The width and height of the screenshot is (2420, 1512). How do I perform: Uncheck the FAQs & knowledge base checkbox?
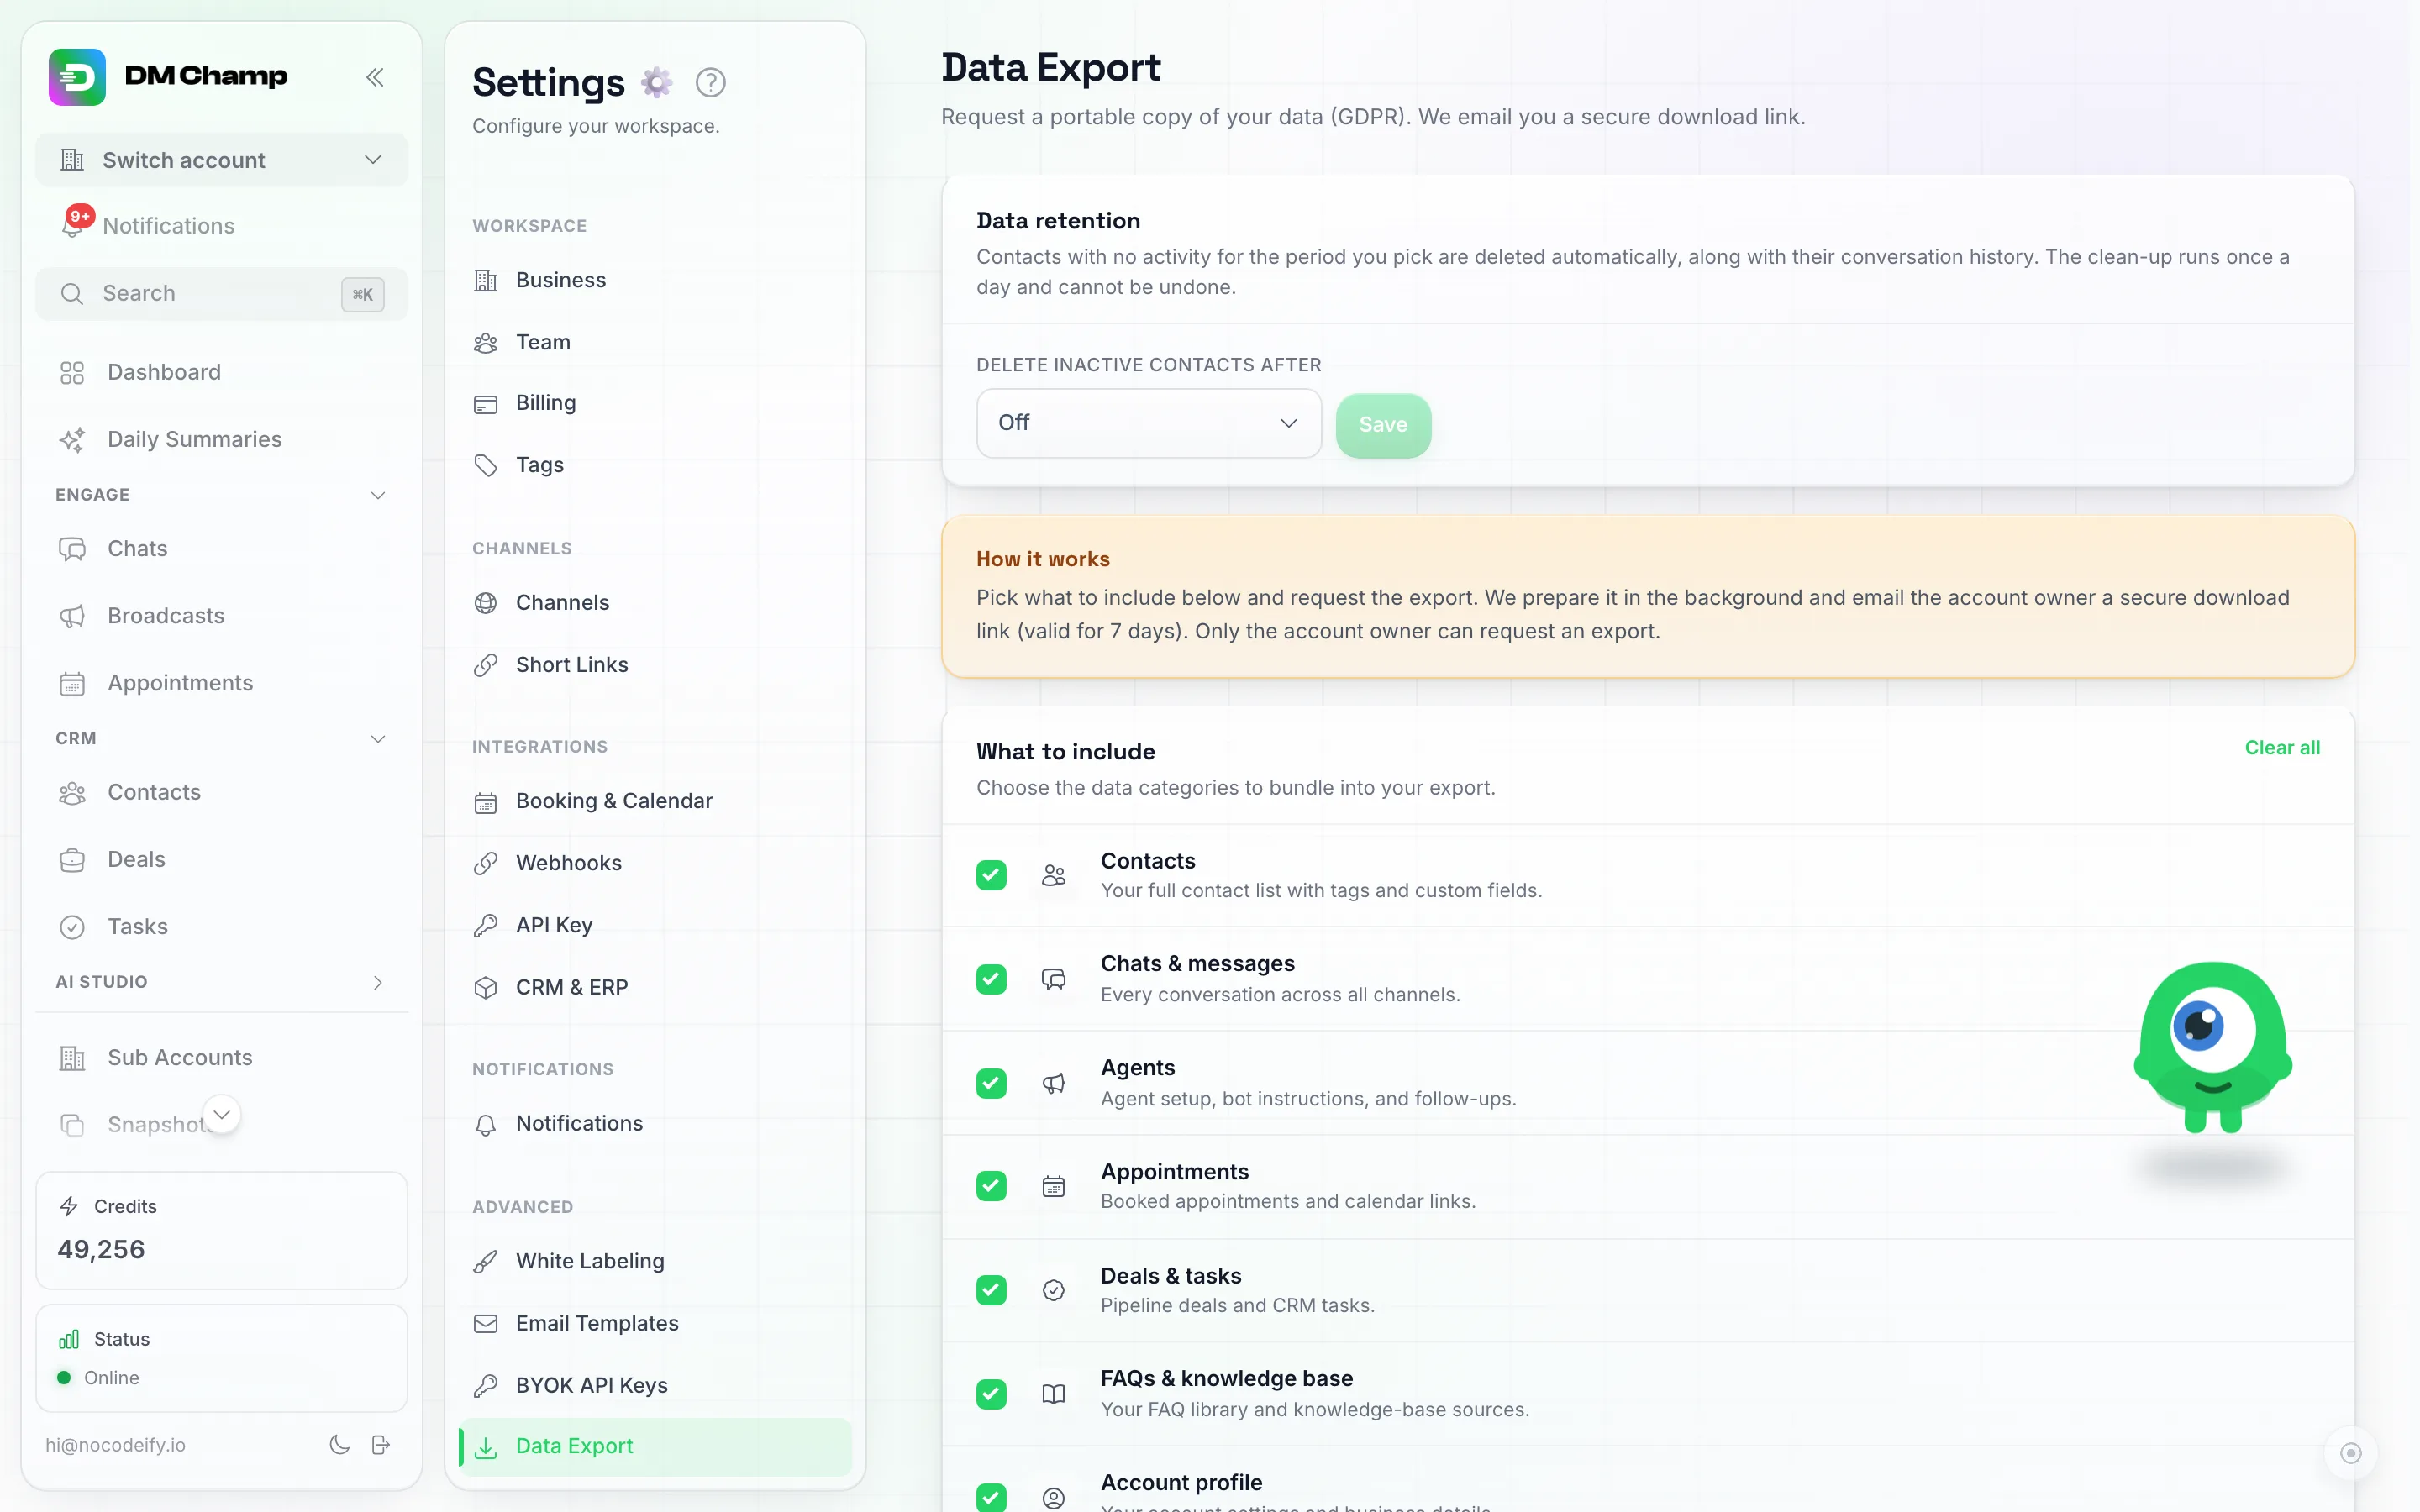(x=991, y=1394)
